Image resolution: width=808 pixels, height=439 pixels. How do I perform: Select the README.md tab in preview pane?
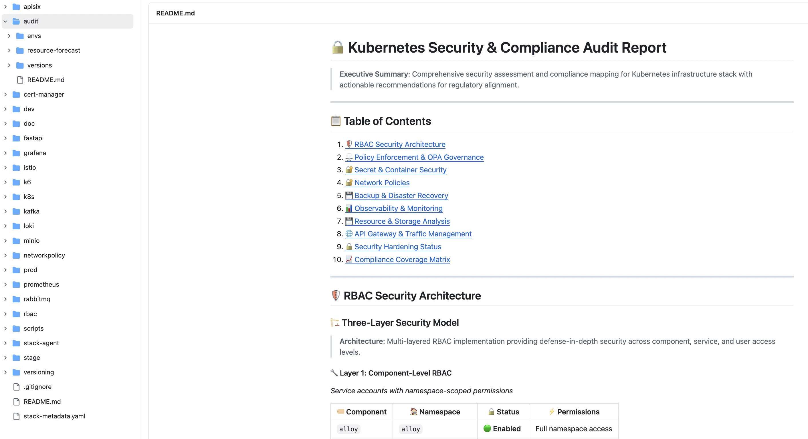coord(175,13)
